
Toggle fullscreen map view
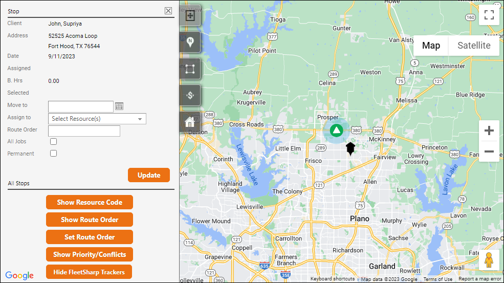tap(489, 15)
